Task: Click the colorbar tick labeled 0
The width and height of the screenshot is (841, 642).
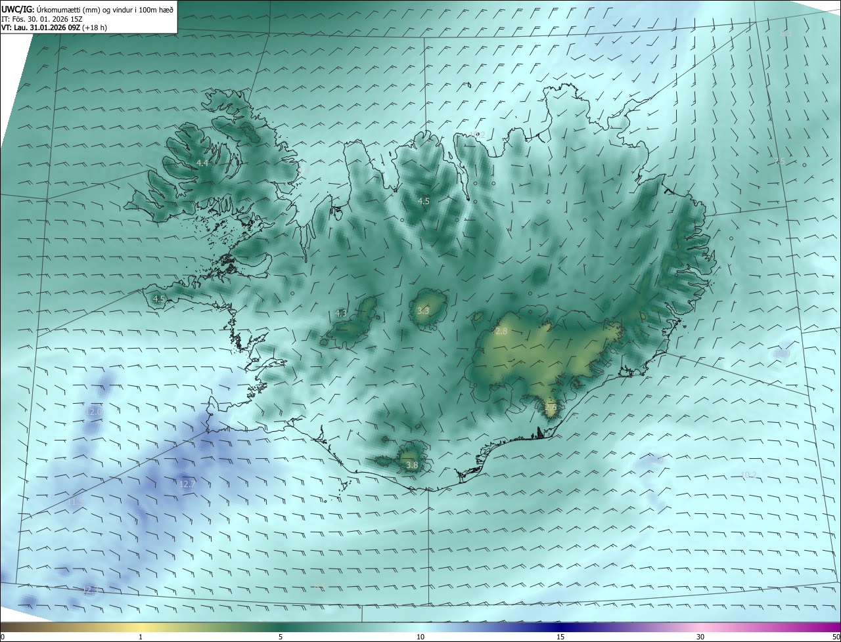Action: point(3,637)
